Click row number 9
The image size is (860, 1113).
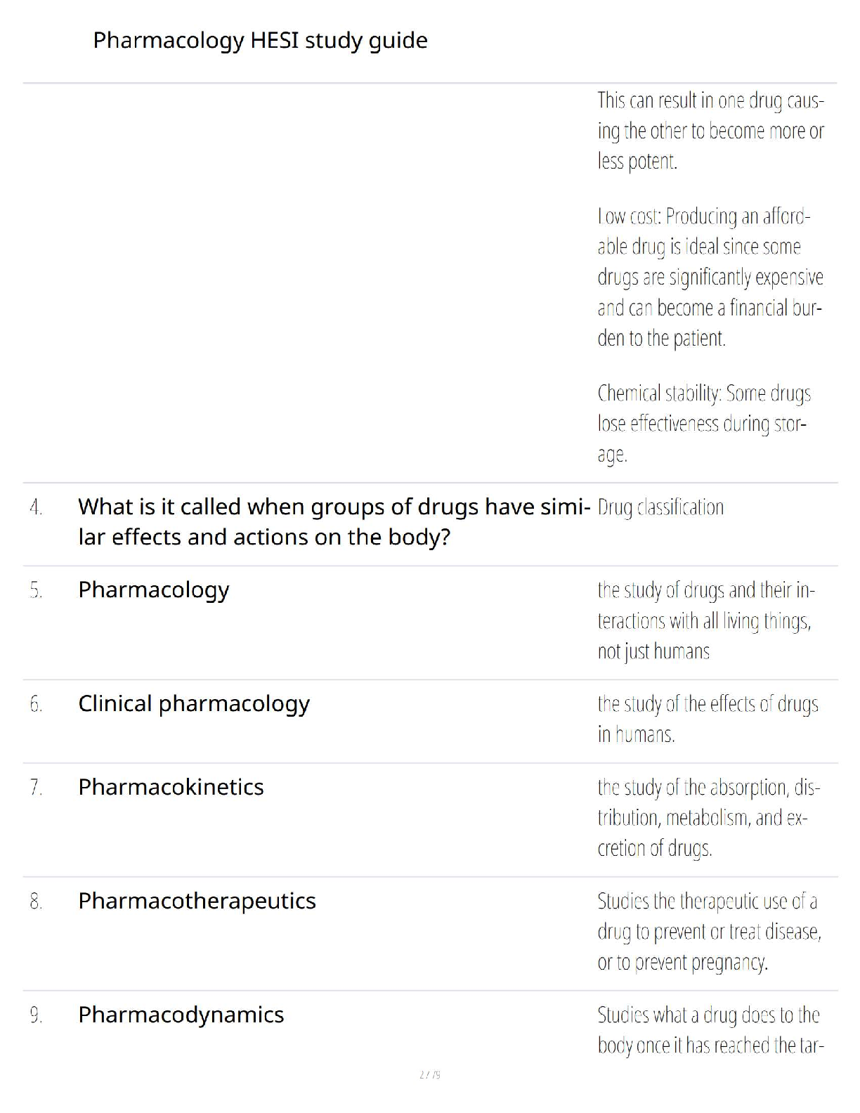point(37,1015)
